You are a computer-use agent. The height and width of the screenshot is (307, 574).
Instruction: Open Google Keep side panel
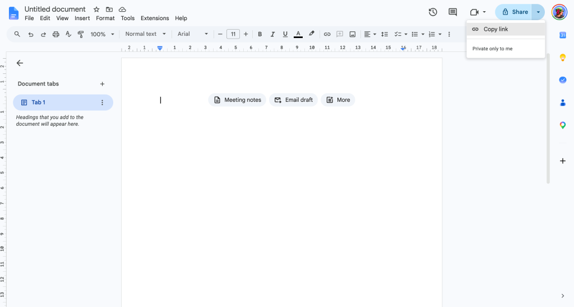click(563, 57)
